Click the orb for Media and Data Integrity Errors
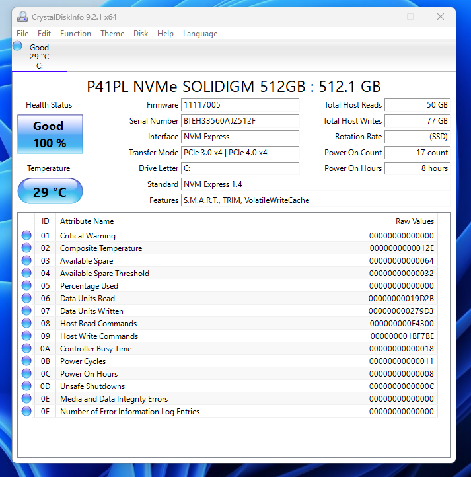 (26, 398)
